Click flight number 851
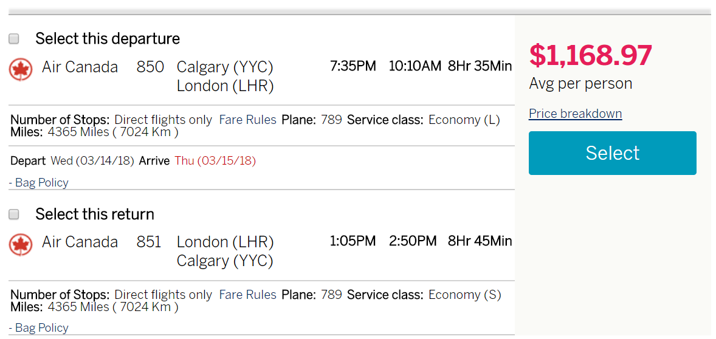Viewport: 716px width, 339px height. coord(149,242)
